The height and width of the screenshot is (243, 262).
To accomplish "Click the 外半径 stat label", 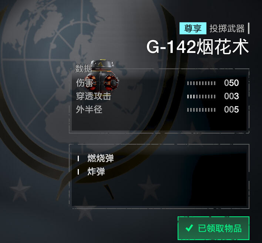I will click(89, 109).
